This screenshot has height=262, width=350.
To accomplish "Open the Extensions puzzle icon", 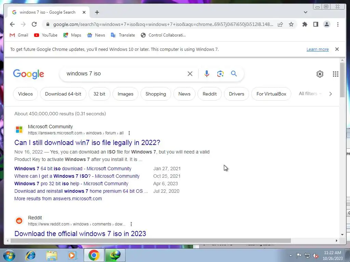I will pos(305,24).
